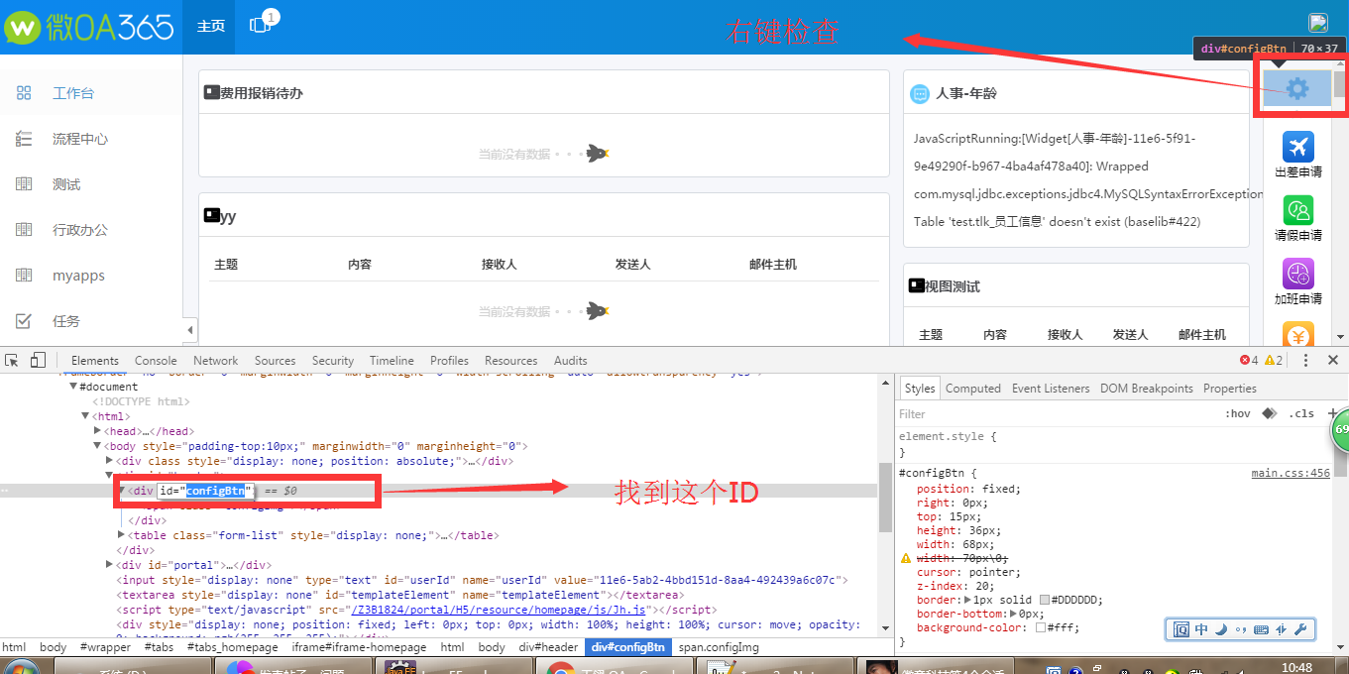Open 出差申请 airplane shortcut
The width and height of the screenshot is (1349, 674).
tap(1297, 147)
